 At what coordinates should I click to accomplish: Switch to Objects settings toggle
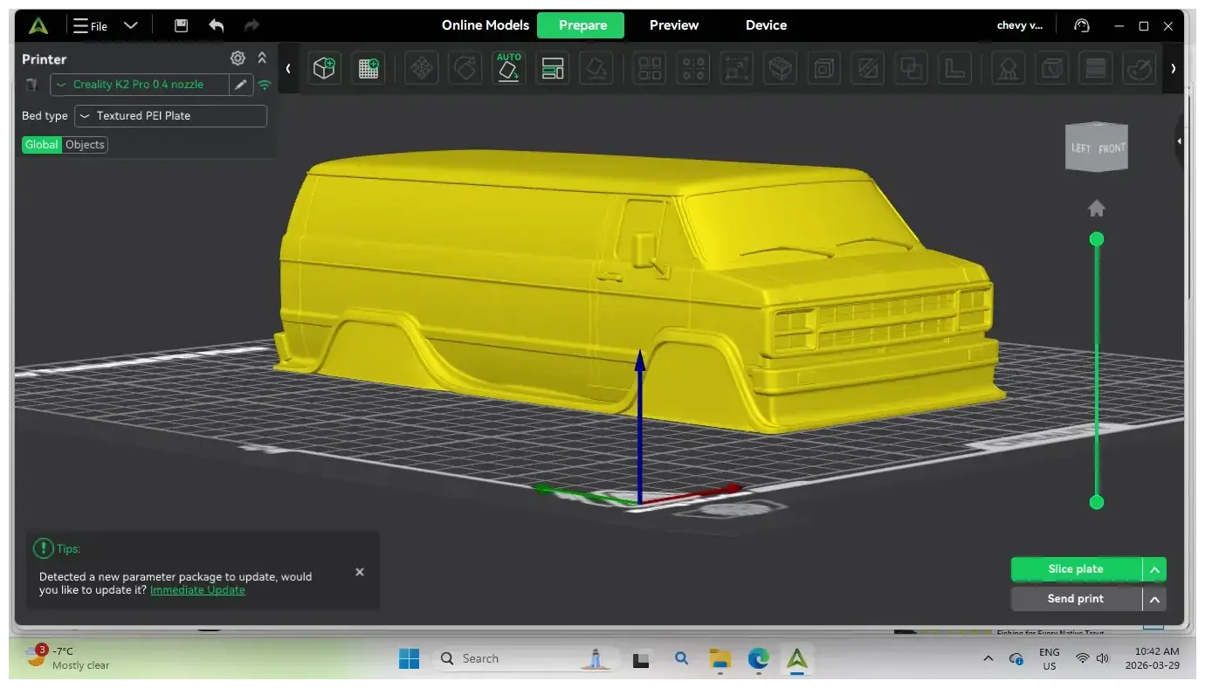coord(85,145)
